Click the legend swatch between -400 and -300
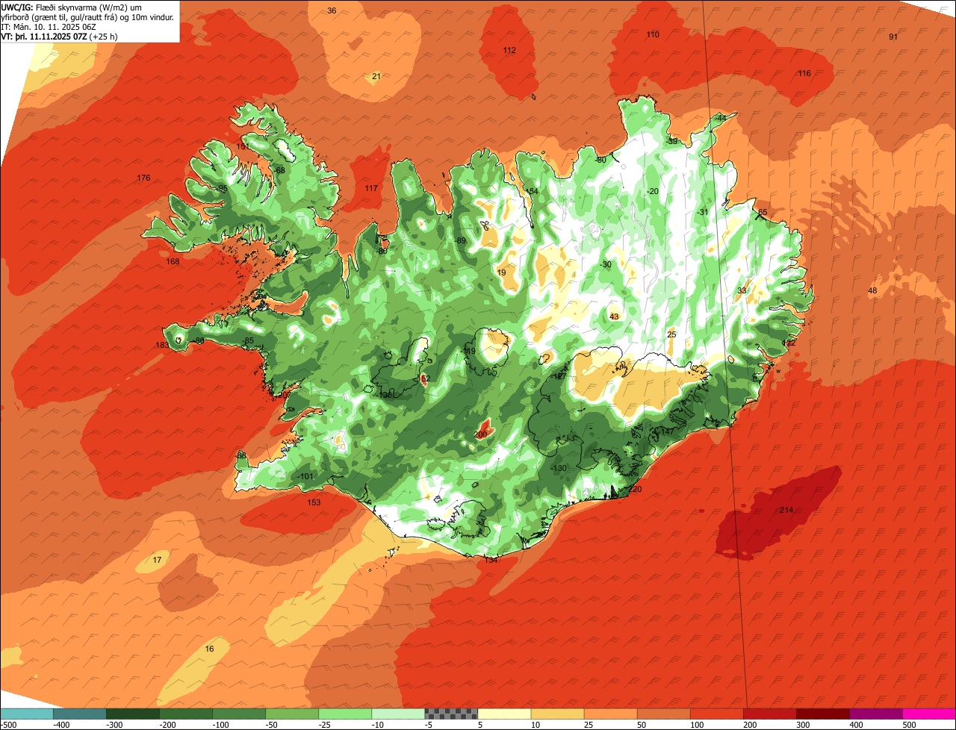 tap(80, 714)
